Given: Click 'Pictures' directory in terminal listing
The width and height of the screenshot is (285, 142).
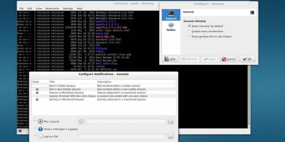Looking at the screenshot, I should 102,49.
